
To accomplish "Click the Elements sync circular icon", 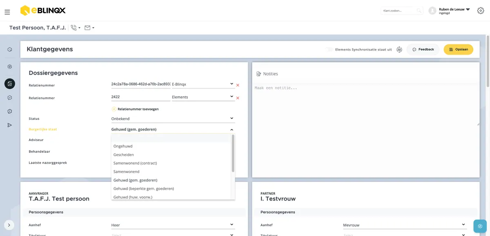I will [x=399, y=49].
